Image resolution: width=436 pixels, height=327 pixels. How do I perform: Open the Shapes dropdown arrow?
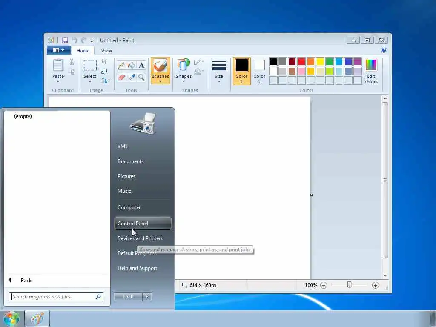[x=184, y=82]
